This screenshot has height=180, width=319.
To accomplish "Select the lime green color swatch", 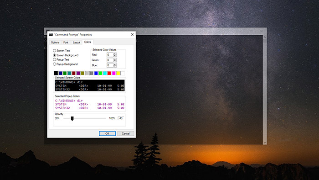I will 100,73.
